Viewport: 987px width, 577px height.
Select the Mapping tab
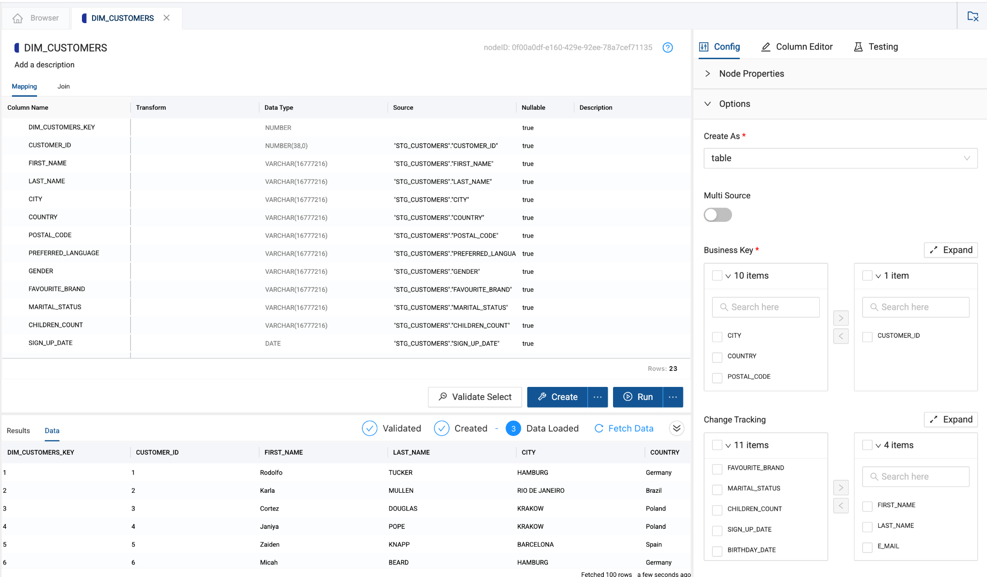tap(24, 86)
